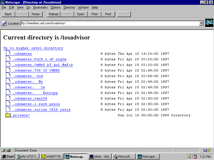This screenshot has height=160, width=214.
Task: Switch to the second 'Netscape -...' taskbar window
Action: click(x=148, y=157)
